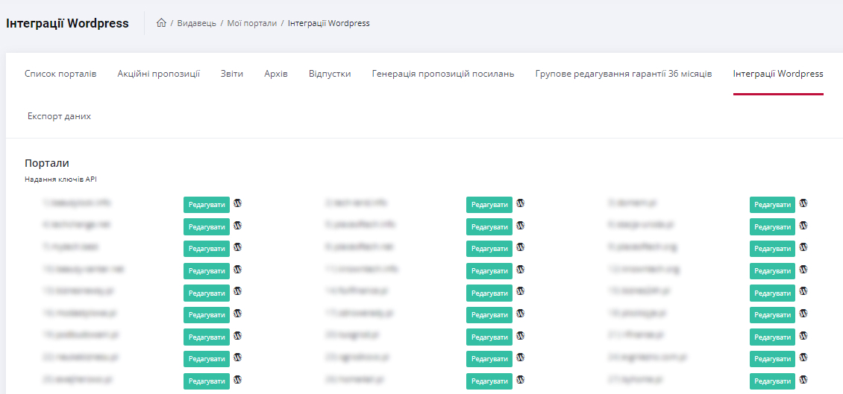
Task: Edit portal number 8 via Редагувати
Action: tap(489, 249)
